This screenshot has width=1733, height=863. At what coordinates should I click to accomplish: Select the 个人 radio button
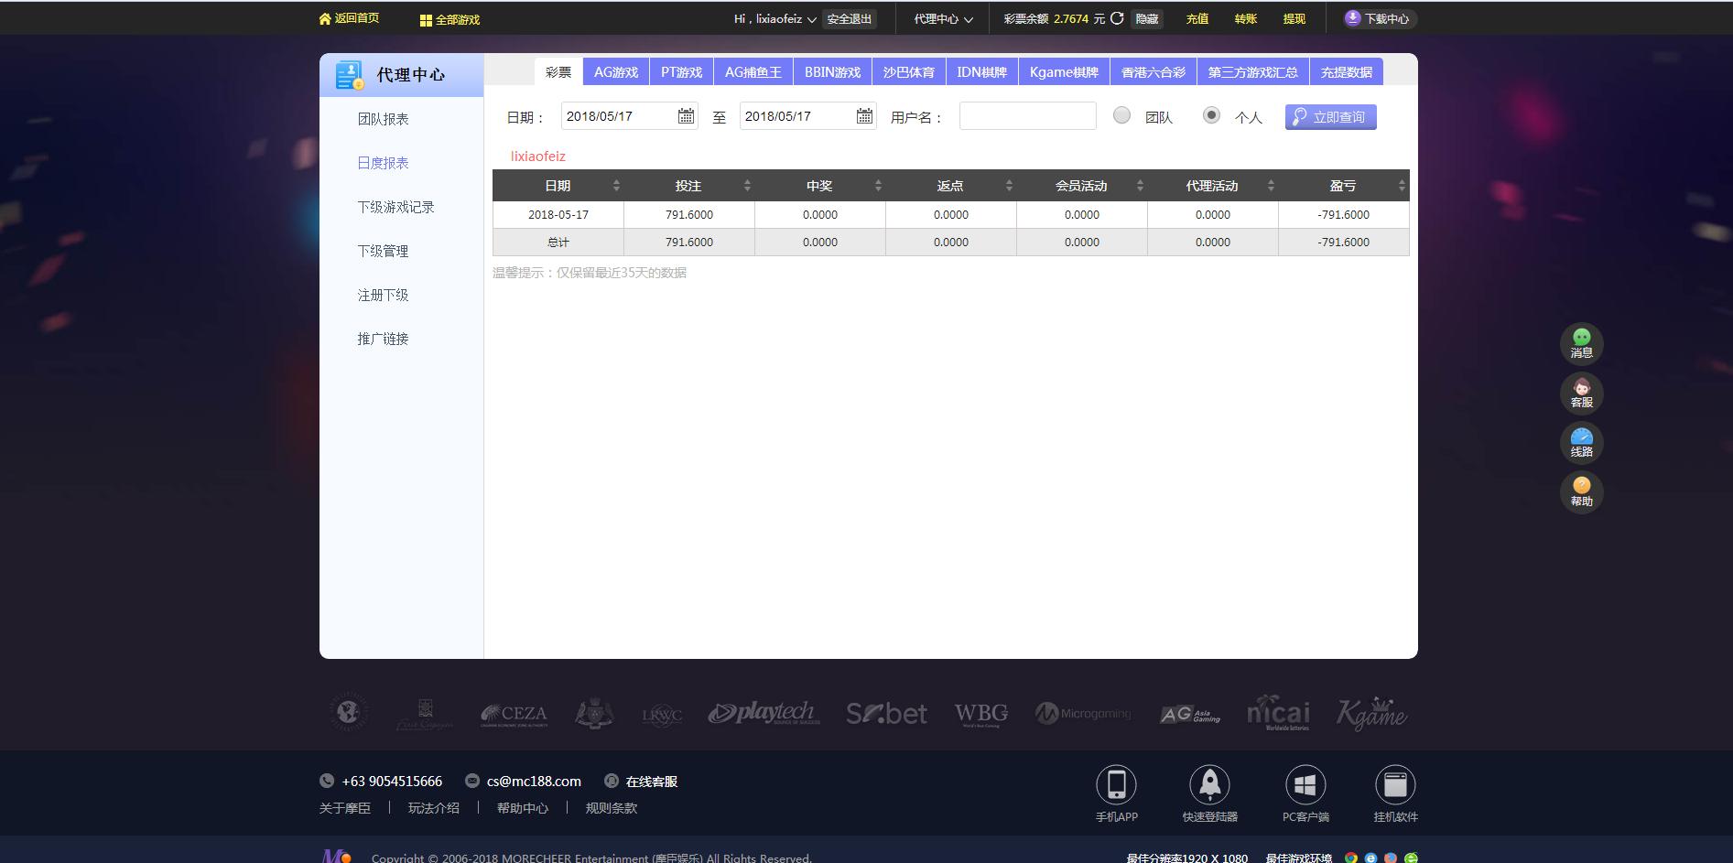[x=1211, y=115]
